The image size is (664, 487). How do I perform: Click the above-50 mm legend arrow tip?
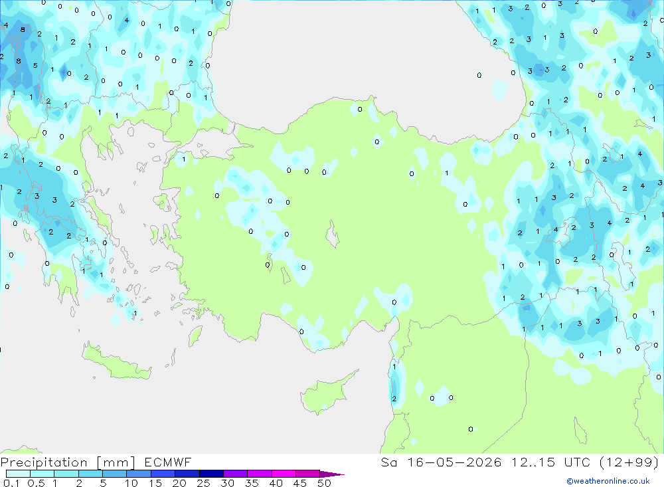pos(332,474)
